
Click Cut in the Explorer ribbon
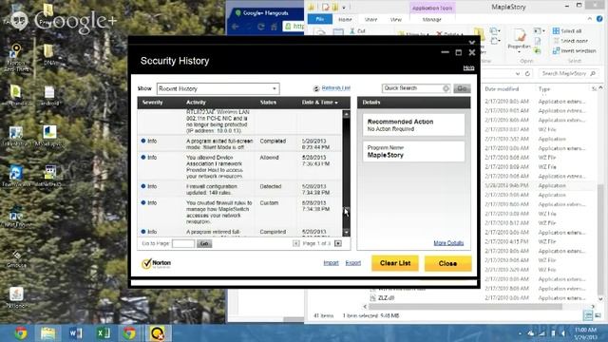pos(357,31)
